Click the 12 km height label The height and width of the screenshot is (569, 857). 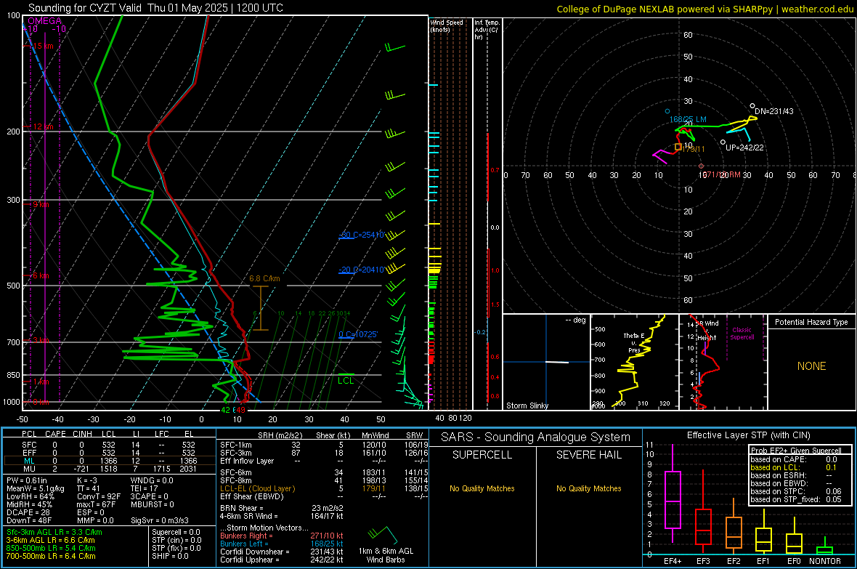pos(43,126)
